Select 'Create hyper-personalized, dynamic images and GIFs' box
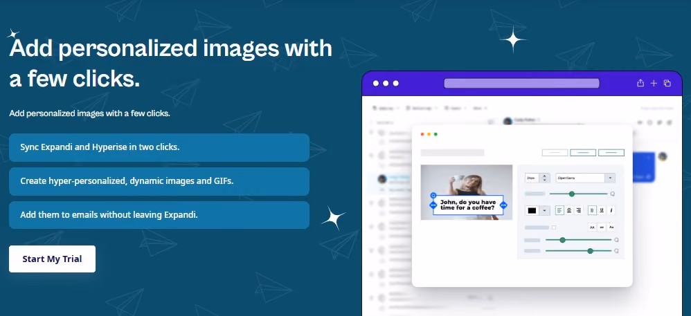 coord(159,181)
